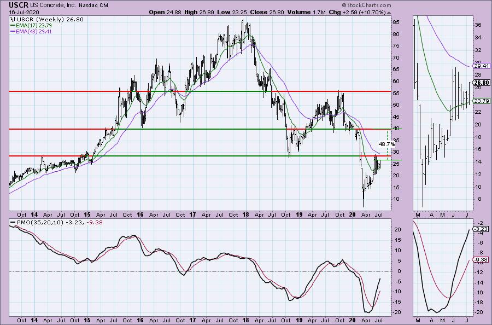The image size is (492, 325).
Task: Click the 32 label on the zoomed panel axis
Action: click(x=478, y=50)
